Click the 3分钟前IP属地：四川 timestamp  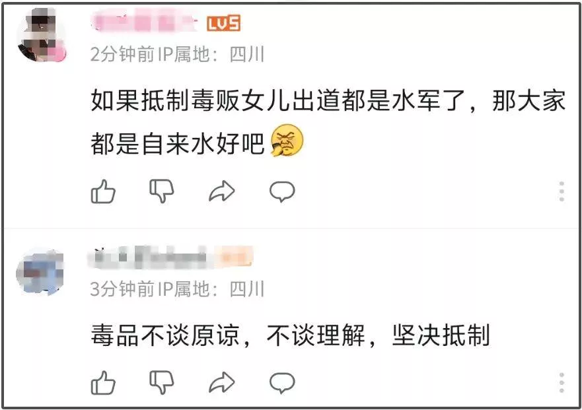(x=177, y=289)
